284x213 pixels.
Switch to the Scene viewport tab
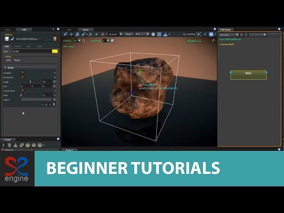(x=86, y=30)
